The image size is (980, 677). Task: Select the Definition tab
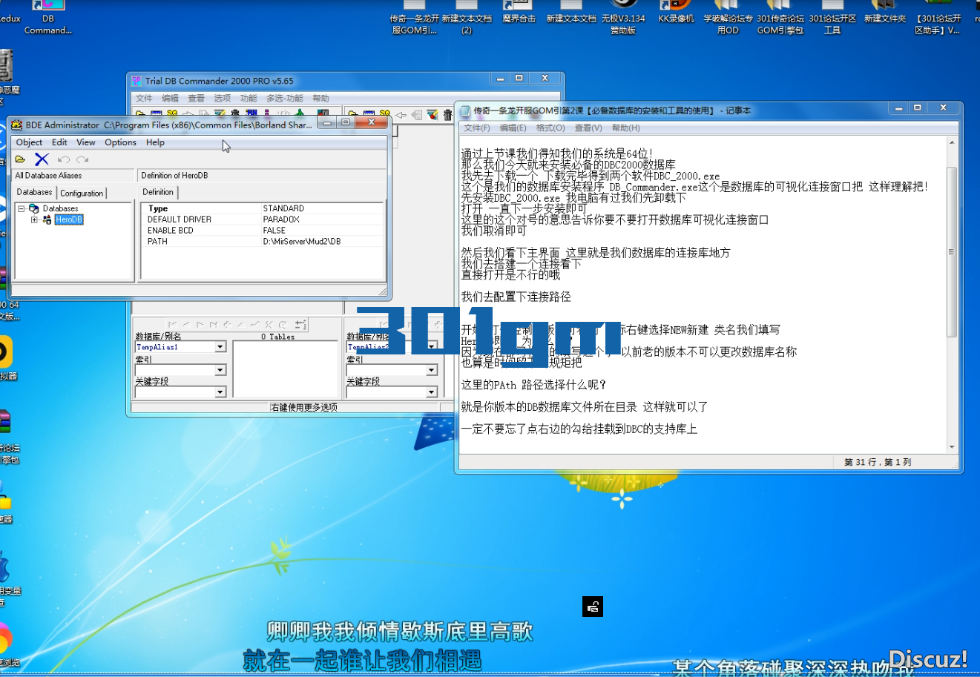[x=158, y=192]
